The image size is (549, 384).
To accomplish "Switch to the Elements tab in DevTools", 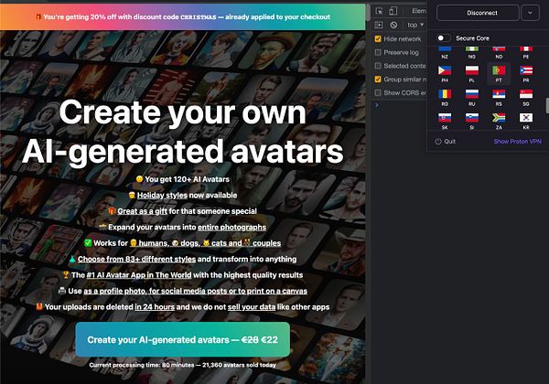I will coord(419,11).
